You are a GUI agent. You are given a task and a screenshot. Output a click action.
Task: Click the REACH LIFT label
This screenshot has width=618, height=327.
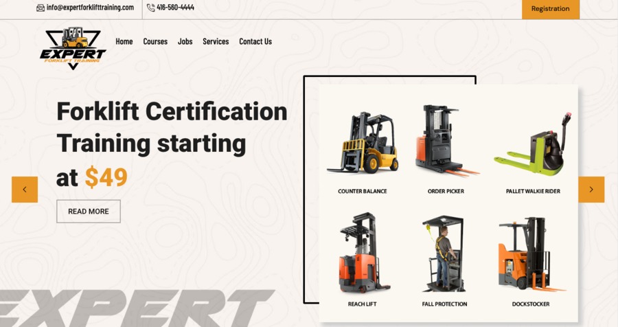[362, 304]
